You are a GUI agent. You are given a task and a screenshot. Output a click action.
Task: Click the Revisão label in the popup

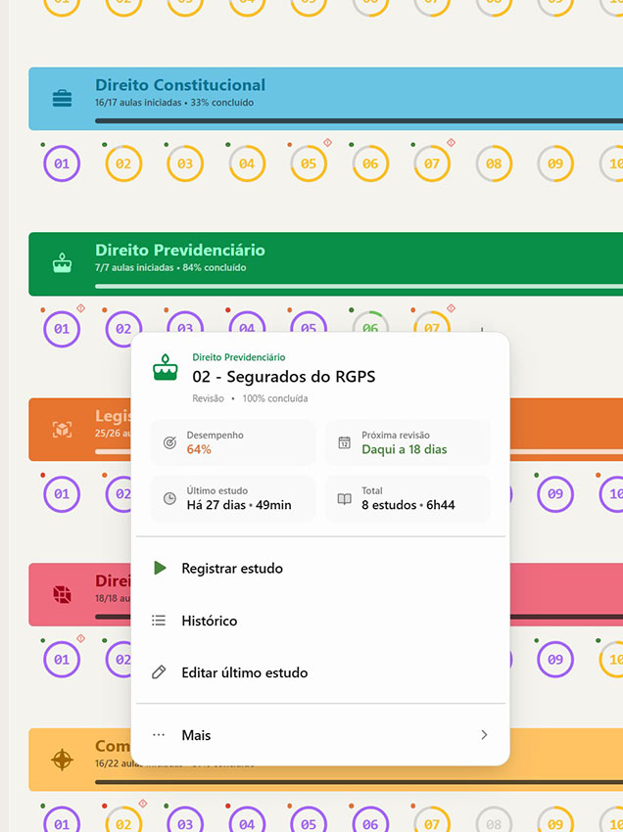click(209, 398)
